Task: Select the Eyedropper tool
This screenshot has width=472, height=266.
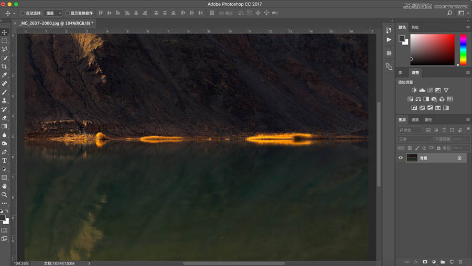Action: [x=5, y=75]
